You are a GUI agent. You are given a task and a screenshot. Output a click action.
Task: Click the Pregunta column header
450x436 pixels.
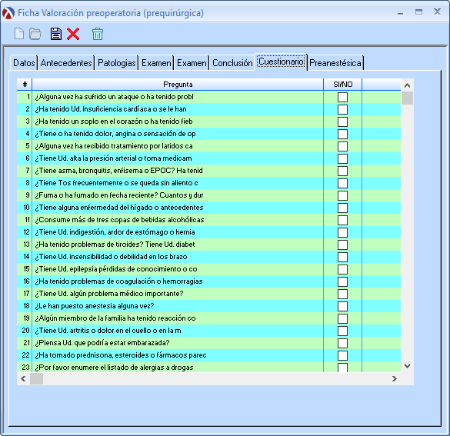[178, 85]
